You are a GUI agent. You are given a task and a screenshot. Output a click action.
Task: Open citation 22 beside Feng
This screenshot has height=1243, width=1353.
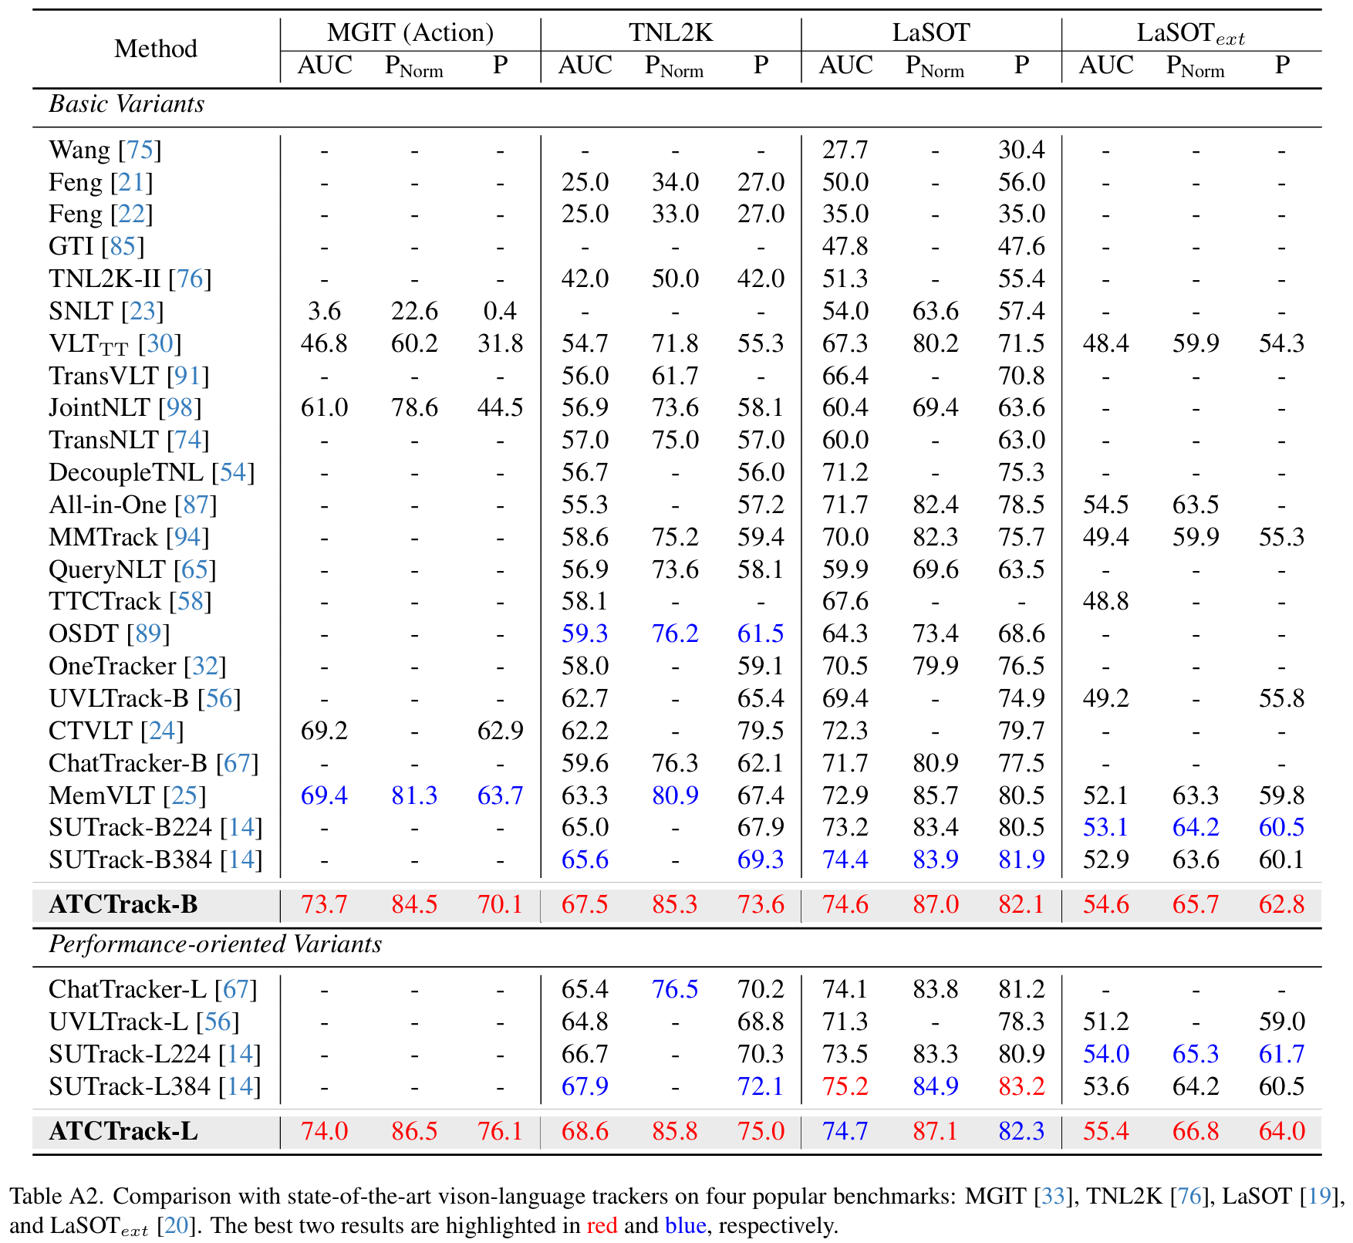click(131, 214)
